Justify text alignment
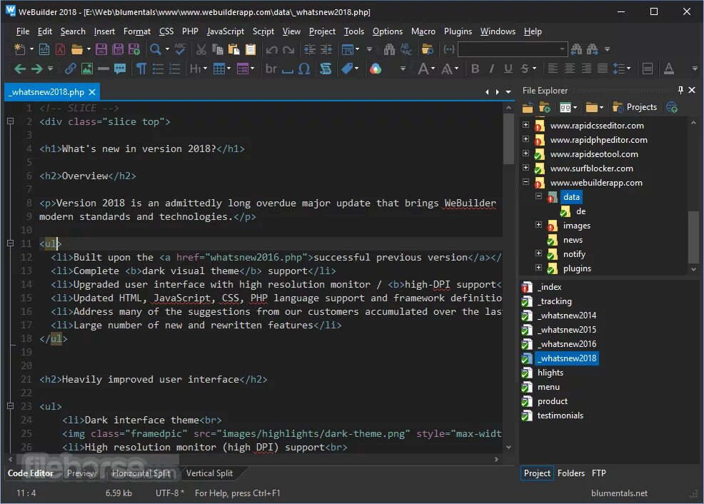Viewport: 704px width, 504px height. click(603, 69)
